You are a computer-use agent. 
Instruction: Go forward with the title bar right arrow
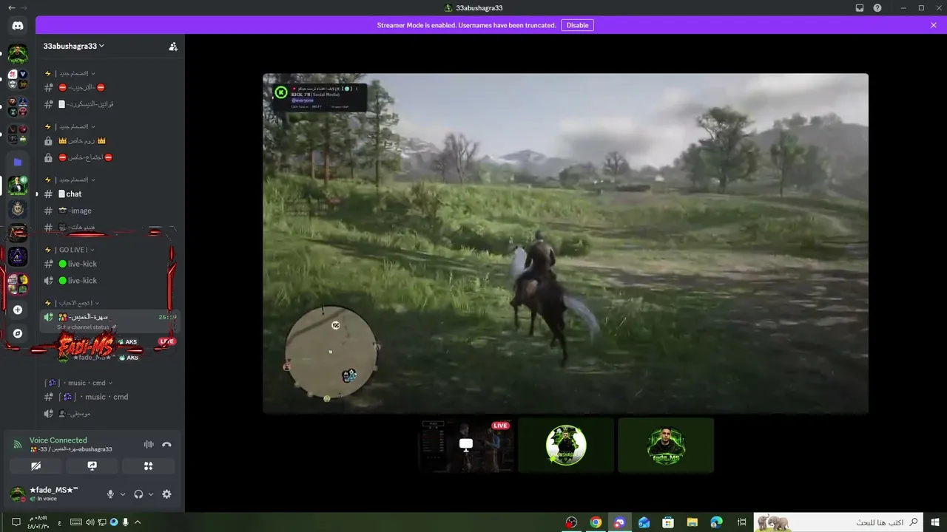coord(24,7)
